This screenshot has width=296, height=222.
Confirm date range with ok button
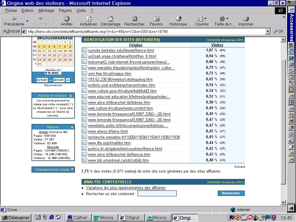tap(68, 80)
